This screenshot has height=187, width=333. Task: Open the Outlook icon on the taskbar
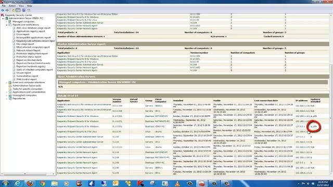click(116, 183)
